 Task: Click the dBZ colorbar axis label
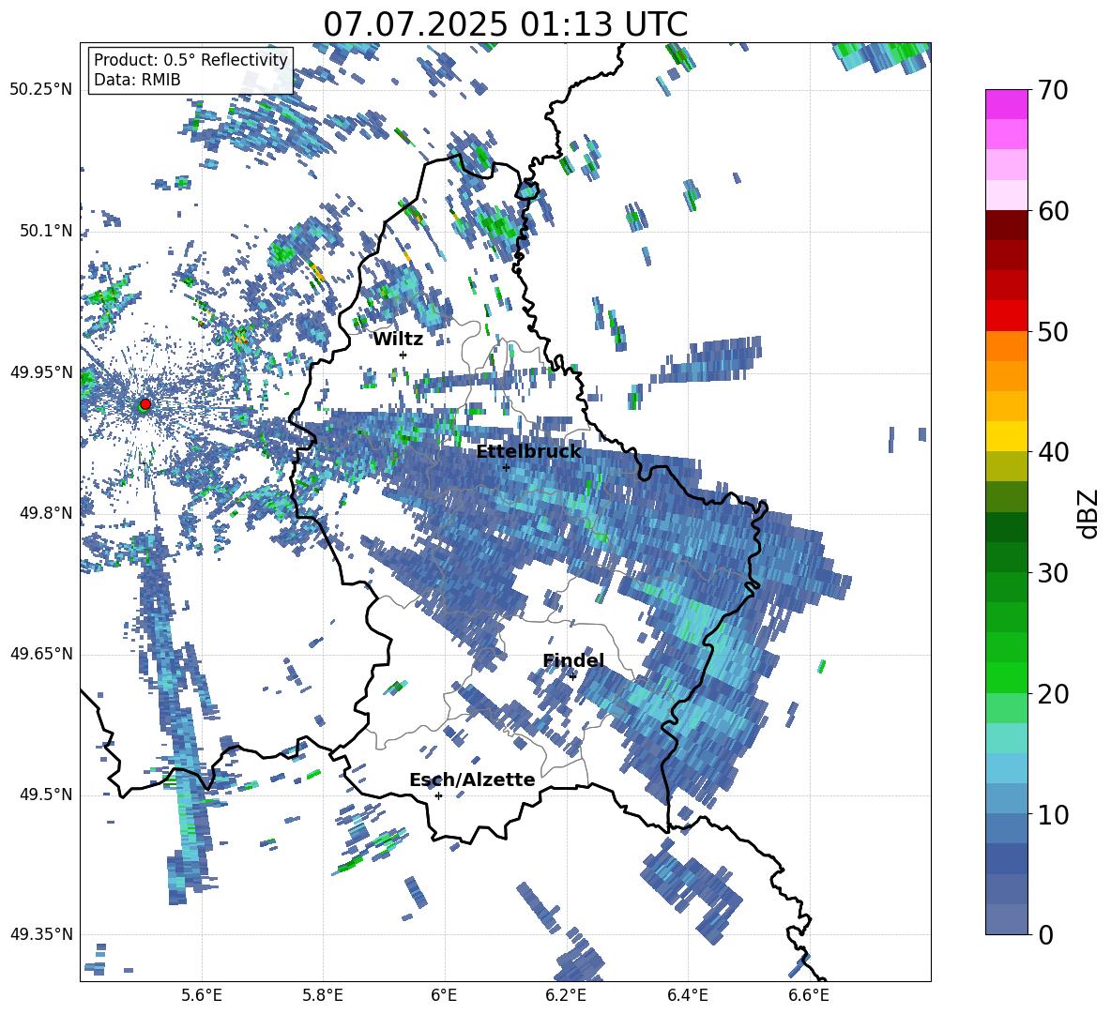pos(1088,514)
